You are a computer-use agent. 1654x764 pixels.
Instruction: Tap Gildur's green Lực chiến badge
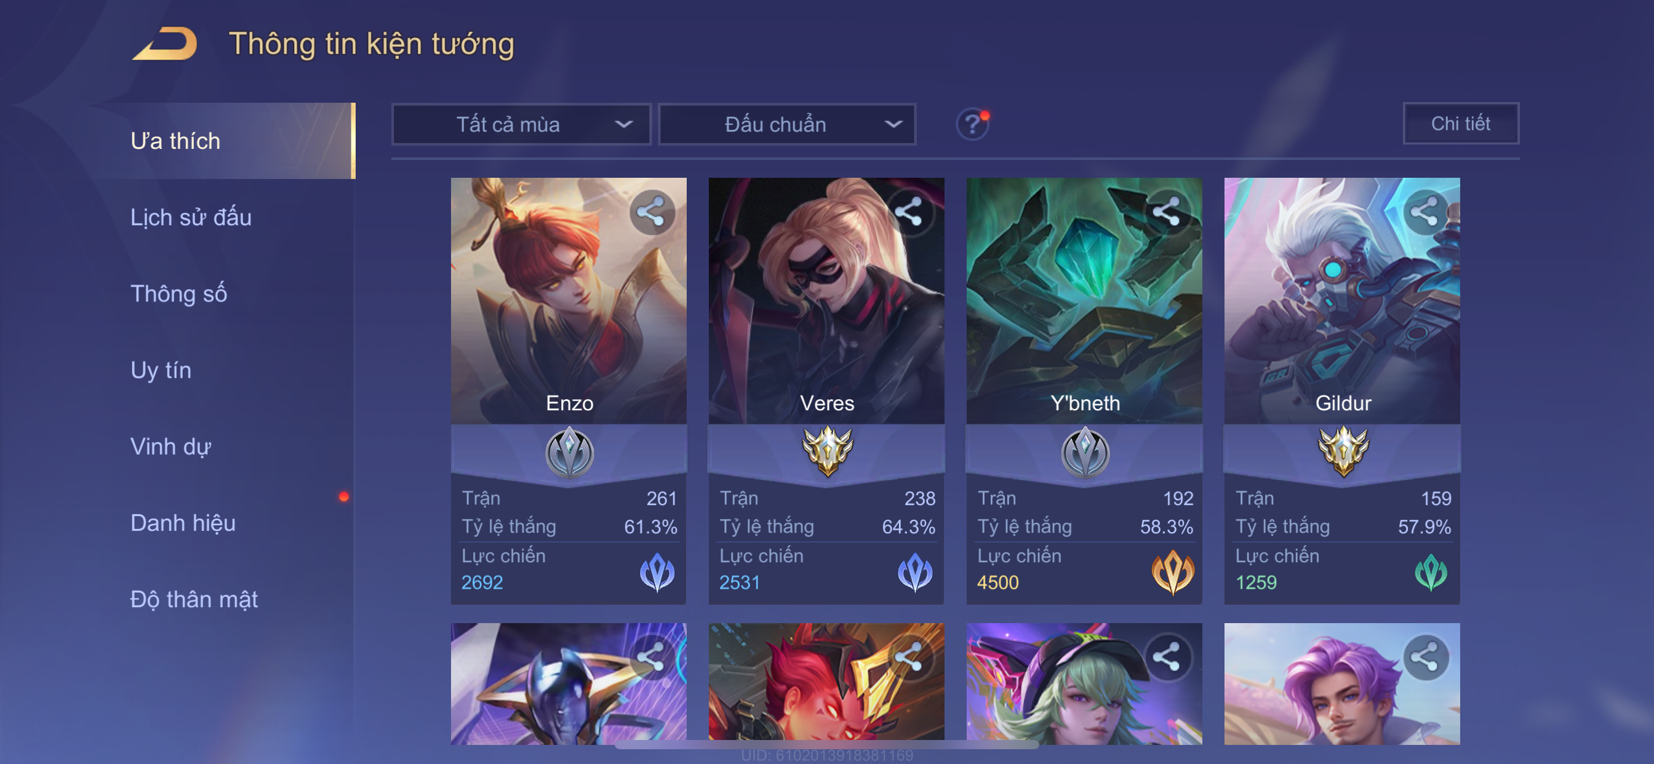click(1431, 571)
